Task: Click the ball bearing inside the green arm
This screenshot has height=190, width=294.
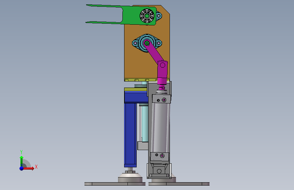Action: click(x=147, y=16)
